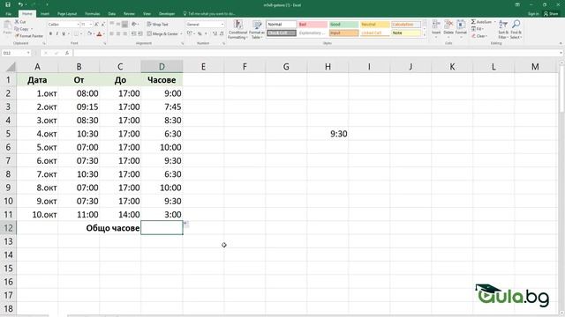This screenshot has width=565, height=317.
Task: Toggle bold formatting
Action: (x=50, y=33)
